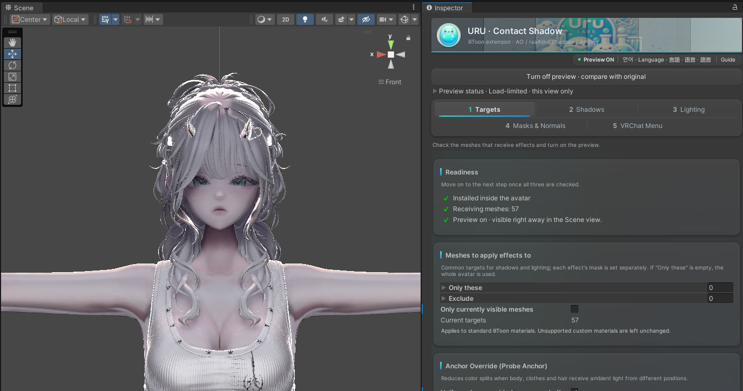Expand the 'Only these' mesh list
This screenshot has height=391, width=743.
click(x=444, y=288)
